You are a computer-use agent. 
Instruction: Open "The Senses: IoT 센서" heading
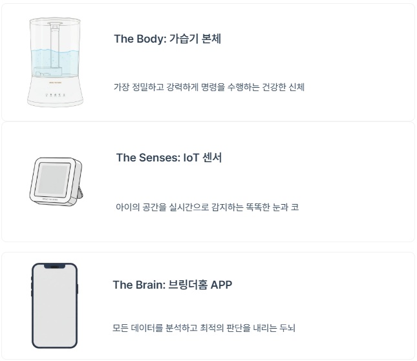coord(169,158)
